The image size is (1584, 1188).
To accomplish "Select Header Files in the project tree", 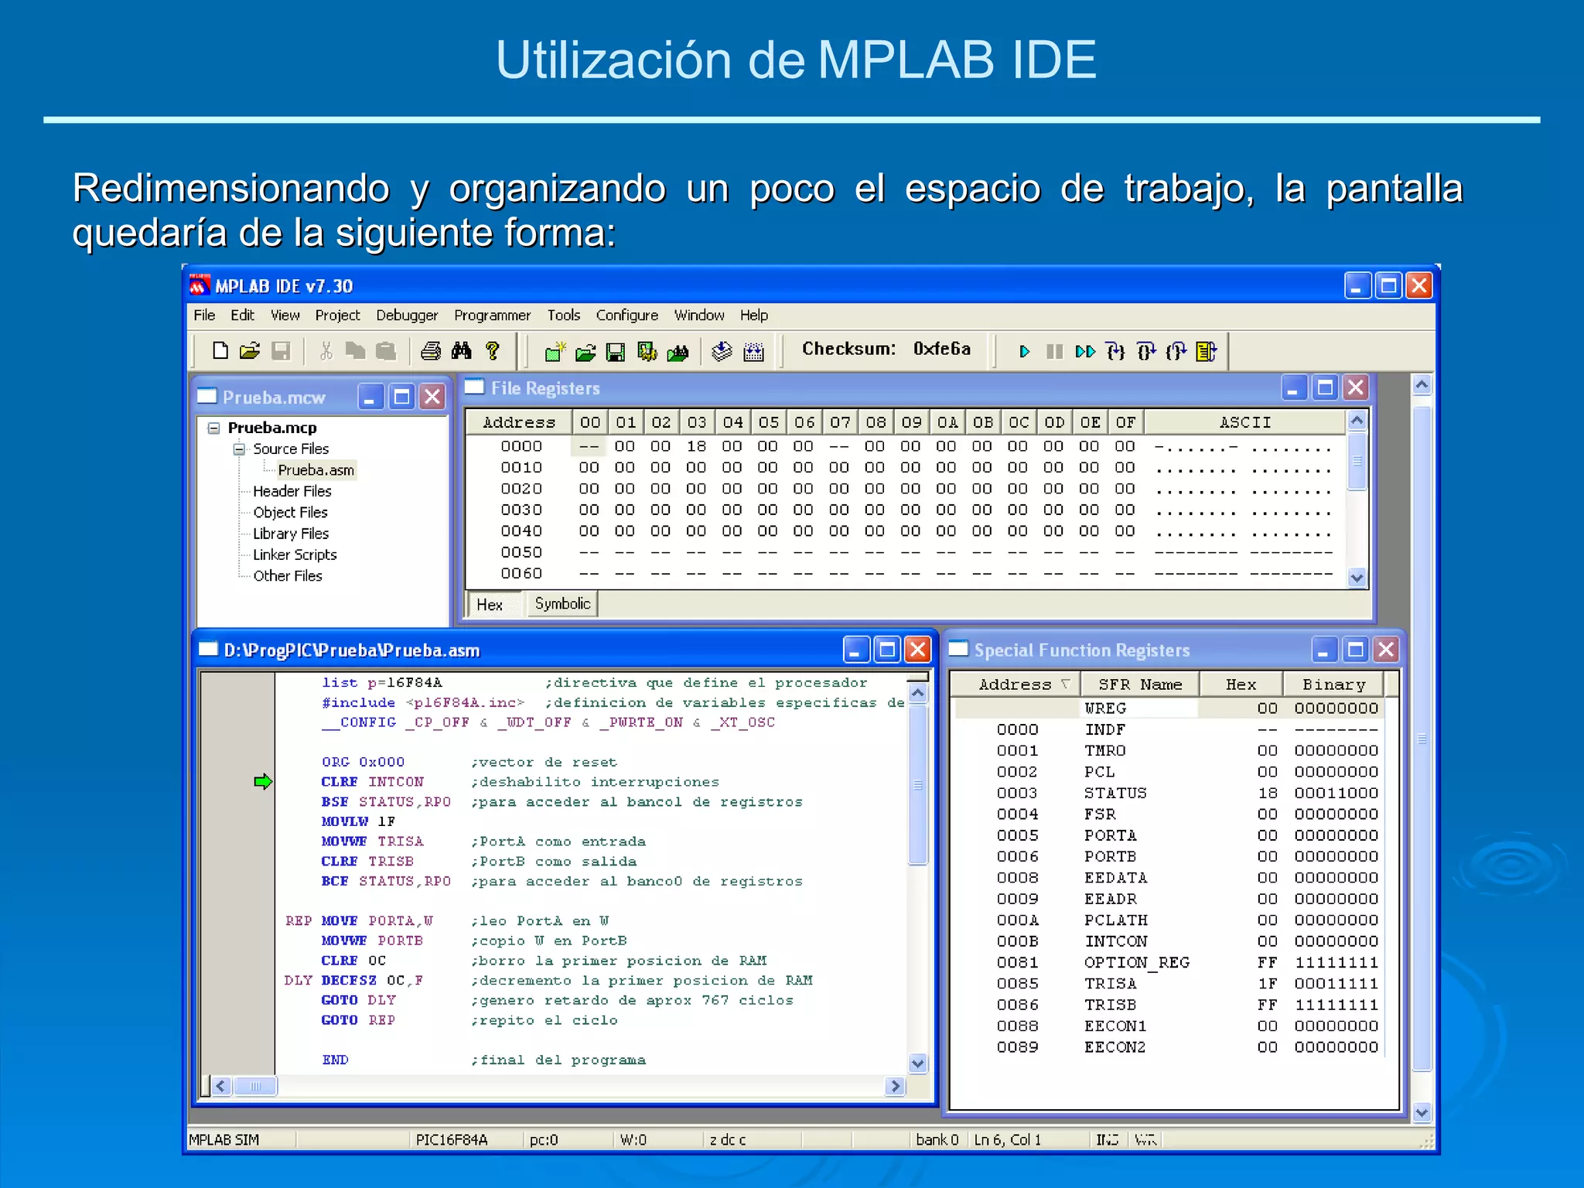I will [292, 491].
